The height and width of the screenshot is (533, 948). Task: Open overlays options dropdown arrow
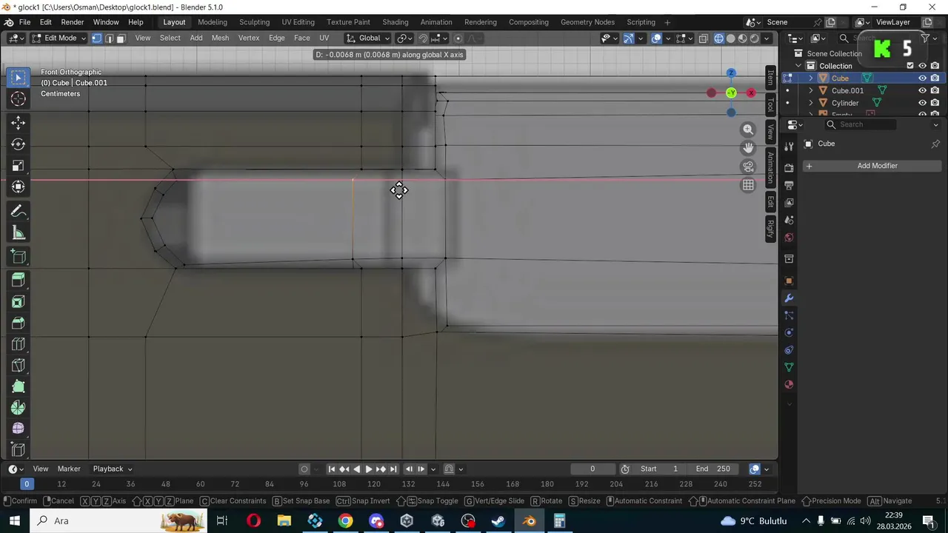tap(668, 38)
